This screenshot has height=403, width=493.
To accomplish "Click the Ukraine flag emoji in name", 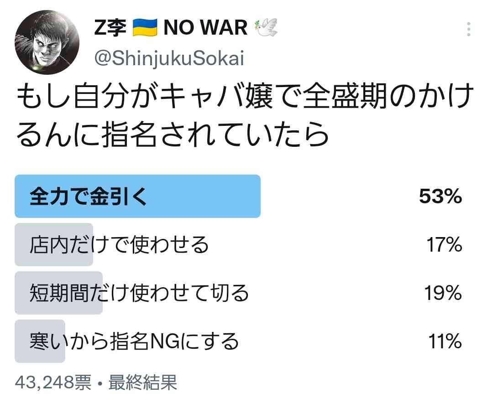I will click(x=145, y=28).
